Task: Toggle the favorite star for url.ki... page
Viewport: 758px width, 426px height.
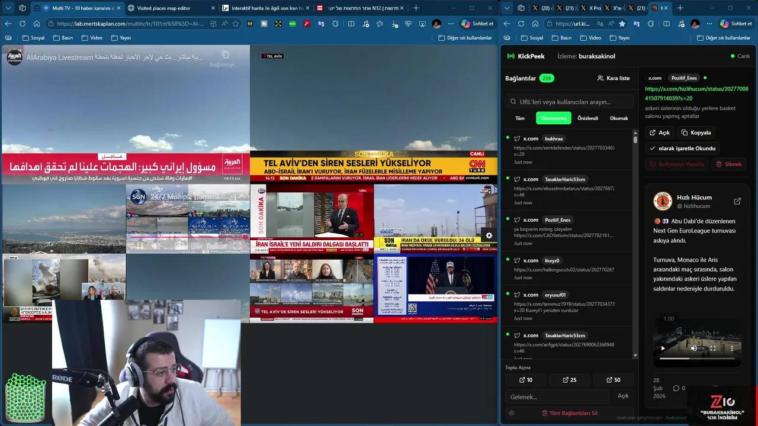Action: pyautogui.click(x=622, y=24)
